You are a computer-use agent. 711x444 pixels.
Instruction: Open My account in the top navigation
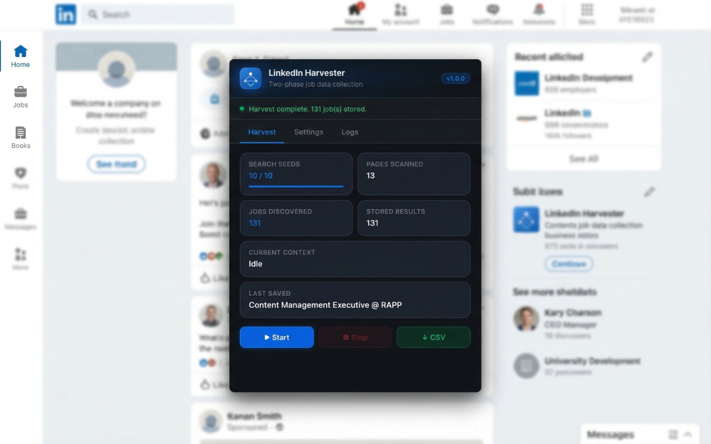400,14
